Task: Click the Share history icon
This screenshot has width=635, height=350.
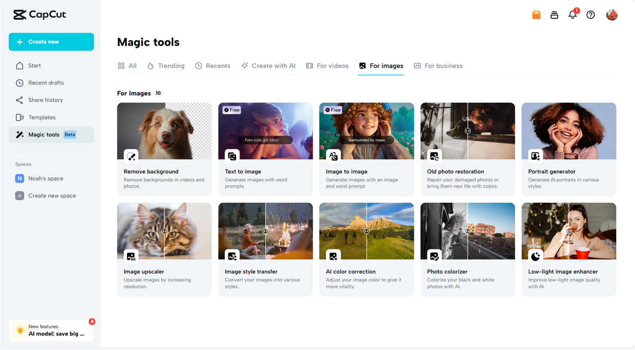Action: coord(19,100)
